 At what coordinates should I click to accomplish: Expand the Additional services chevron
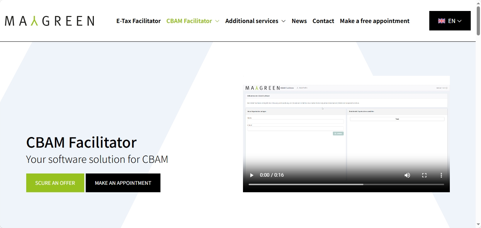tap(283, 21)
